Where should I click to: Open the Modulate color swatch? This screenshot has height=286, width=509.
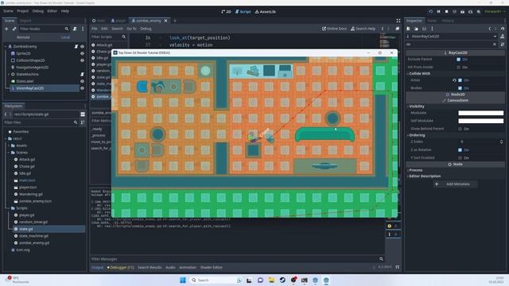coord(480,113)
